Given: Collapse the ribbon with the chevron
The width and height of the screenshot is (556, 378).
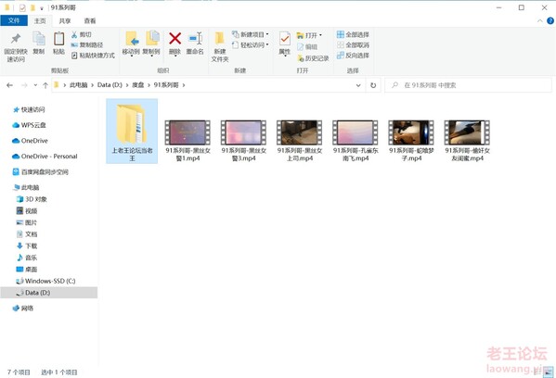Looking at the screenshot, I should 539,21.
